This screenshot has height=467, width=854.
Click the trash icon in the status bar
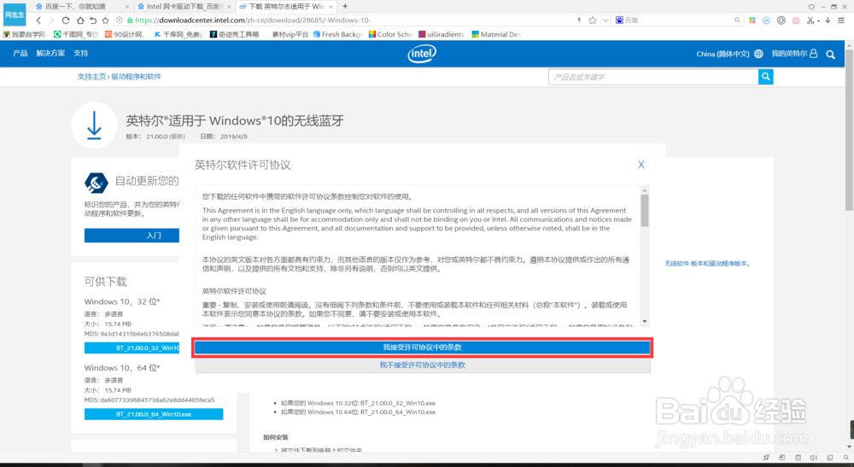798,458
